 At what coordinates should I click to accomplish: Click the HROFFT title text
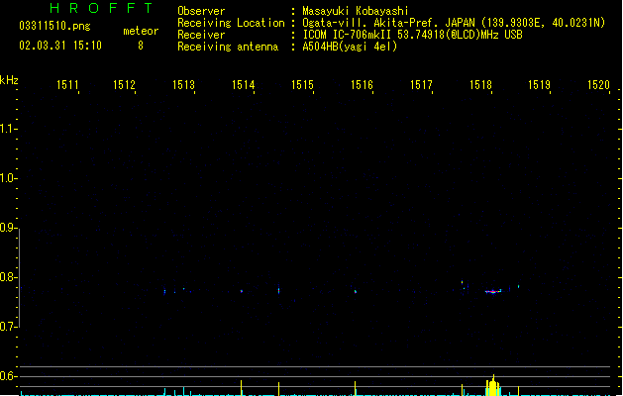pos(101,8)
